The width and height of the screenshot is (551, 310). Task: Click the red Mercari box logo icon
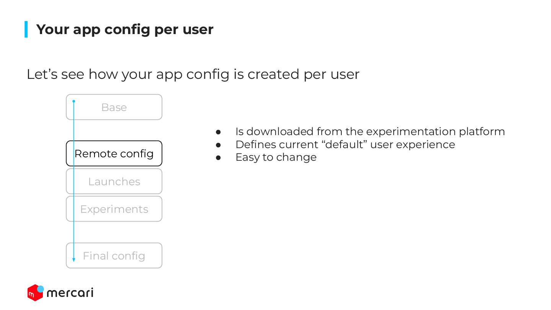[x=34, y=293]
